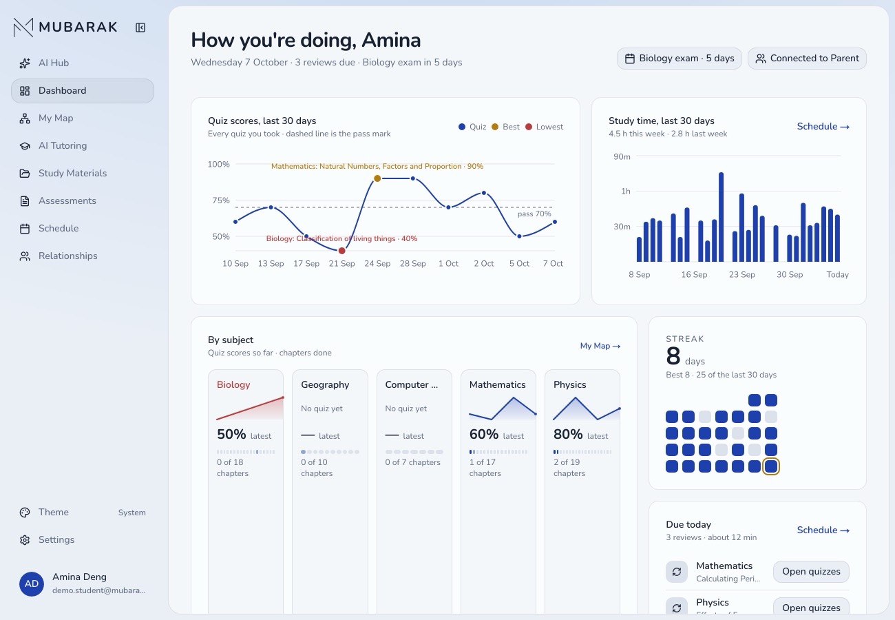Screen dimensions: 895x620
Task: Click the lowest score red point on chart
Action: click(341, 251)
